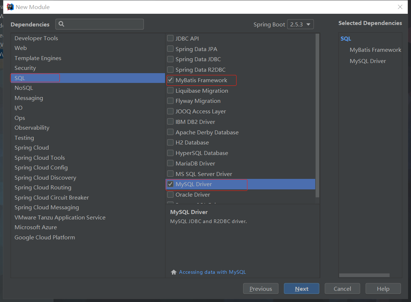
Task: Open the Web dependency category
Action: click(88, 48)
